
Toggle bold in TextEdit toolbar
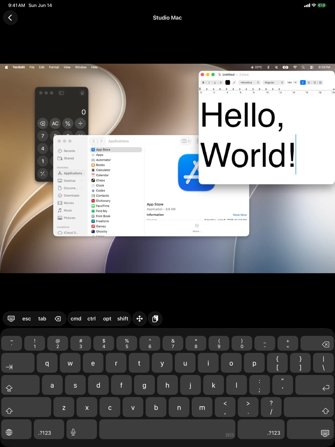coord(203,83)
